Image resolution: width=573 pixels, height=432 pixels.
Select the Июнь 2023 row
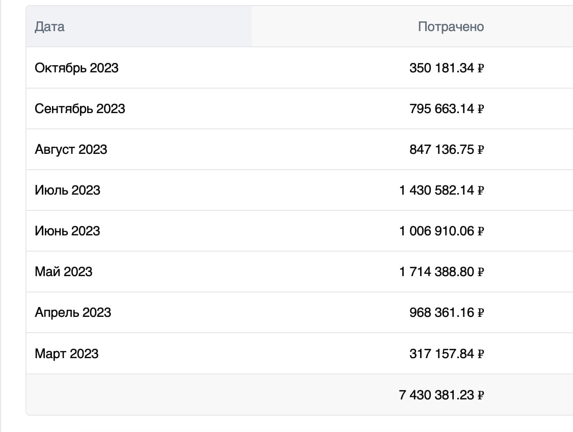click(300, 231)
